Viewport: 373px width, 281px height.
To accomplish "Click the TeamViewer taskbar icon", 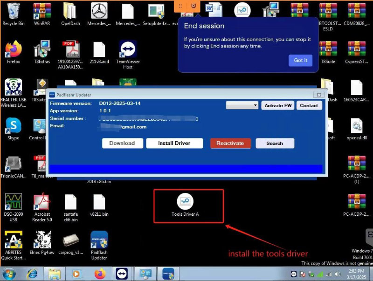I will click(122, 274).
